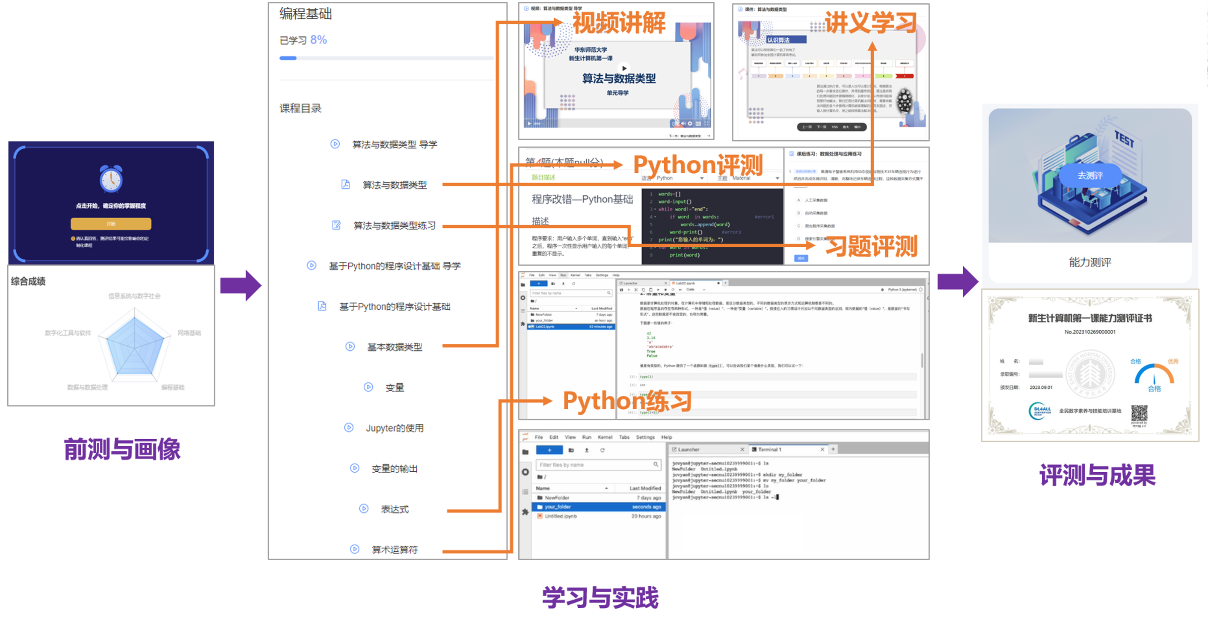Click the extension puzzle icon in bottom JupyterLab sidebar
This screenshot has height=618, width=1208.
(525, 512)
